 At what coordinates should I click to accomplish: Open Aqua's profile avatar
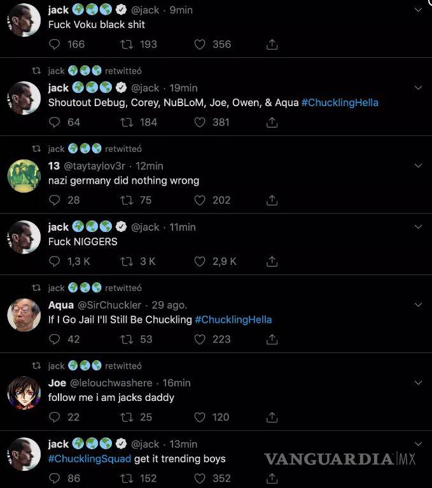point(24,314)
